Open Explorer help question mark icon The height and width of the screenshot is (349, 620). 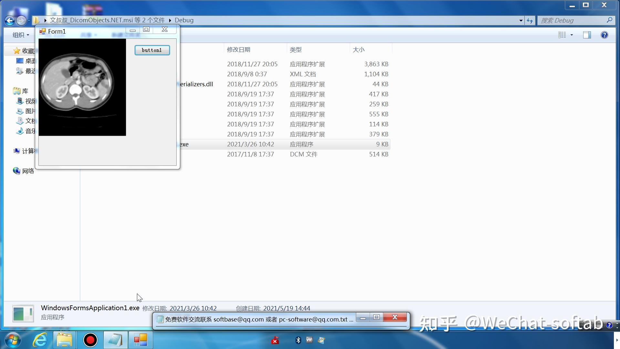[x=604, y=35]
